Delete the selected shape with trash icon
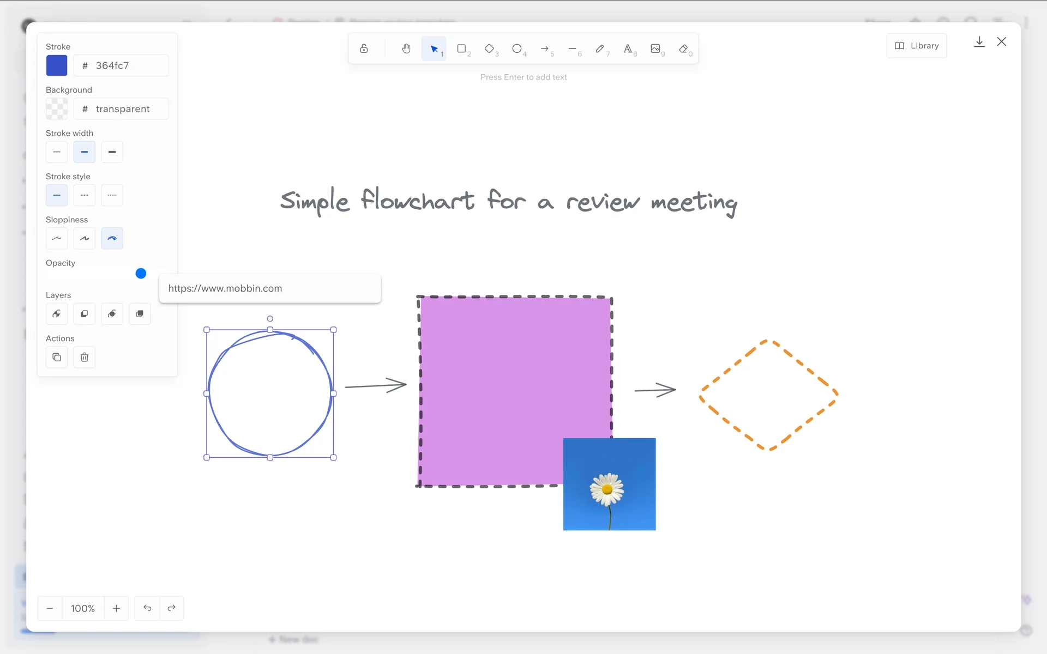This screenshot has width=1047, height=654. [x=85, y=358]
